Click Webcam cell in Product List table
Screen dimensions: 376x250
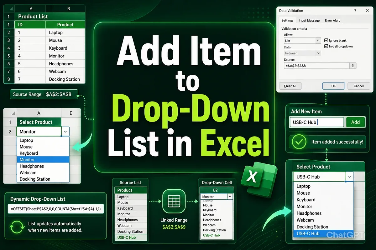[65, 72]
